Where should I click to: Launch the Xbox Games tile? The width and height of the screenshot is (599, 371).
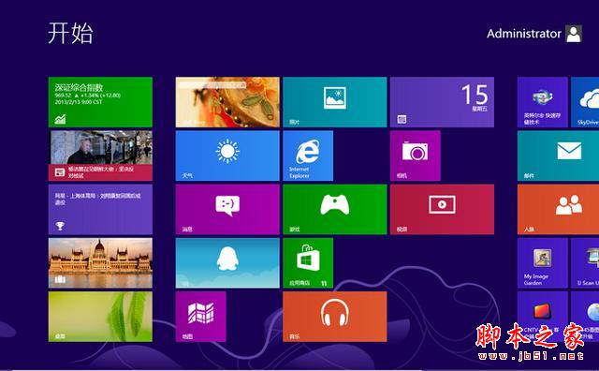[x=335, y=209]
